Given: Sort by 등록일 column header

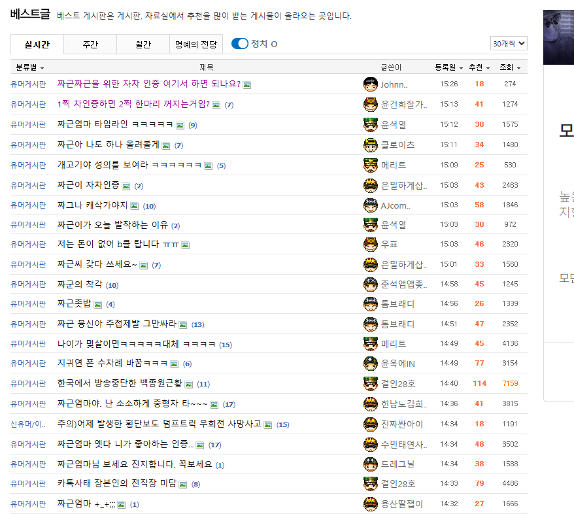Looking at the screenshot, I should click(x=448, y=67).
